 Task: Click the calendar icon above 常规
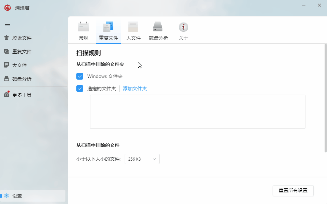click(x=84, y=27)
